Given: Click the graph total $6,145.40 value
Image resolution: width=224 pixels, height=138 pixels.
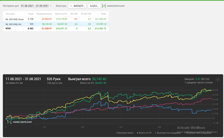Looking at the screenshot, I should [99, 79].
